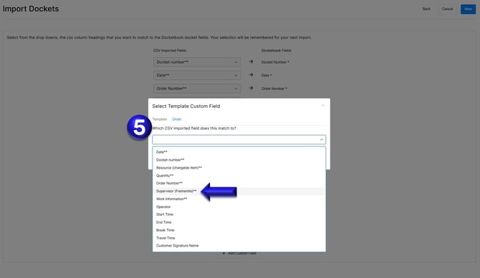The image size is (480, 278).
Task: Select Order Number** from the list
Action: point(239,183)
